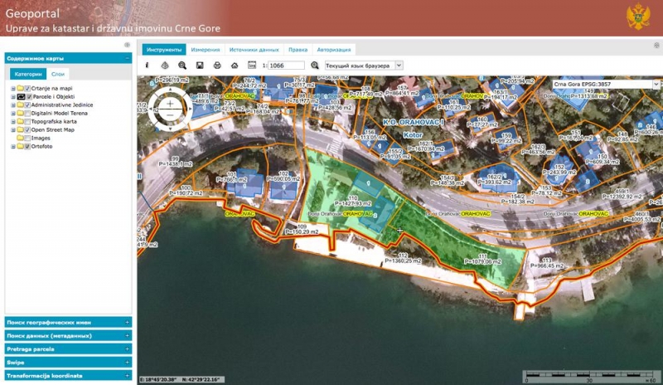663x385 pixels.
Task: Return to home map extent
Action: pos(235,66)
